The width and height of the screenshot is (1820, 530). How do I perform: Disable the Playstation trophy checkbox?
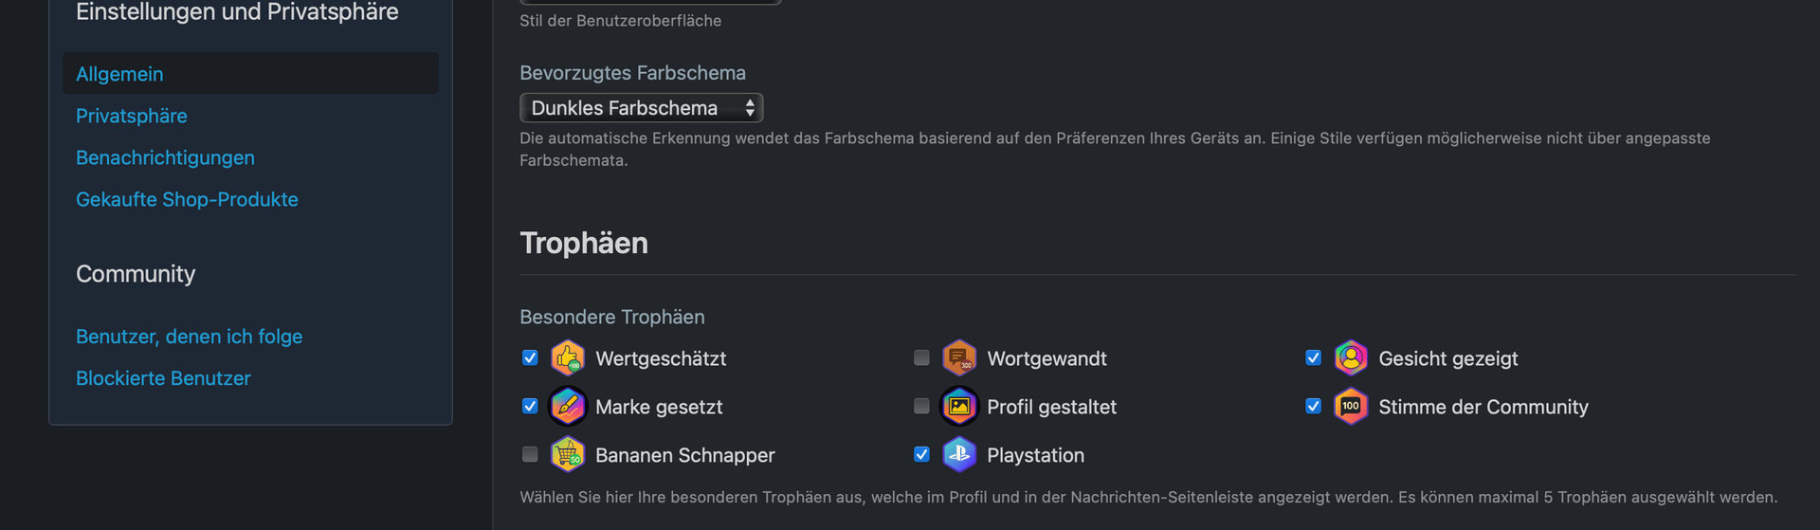pos(921,454)
